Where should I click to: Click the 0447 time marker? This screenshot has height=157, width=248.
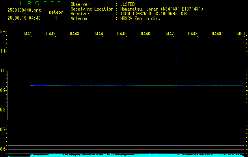(x=169, y=34)
